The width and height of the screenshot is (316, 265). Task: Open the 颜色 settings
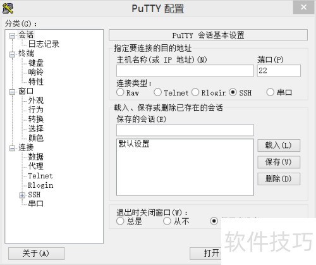36,138
